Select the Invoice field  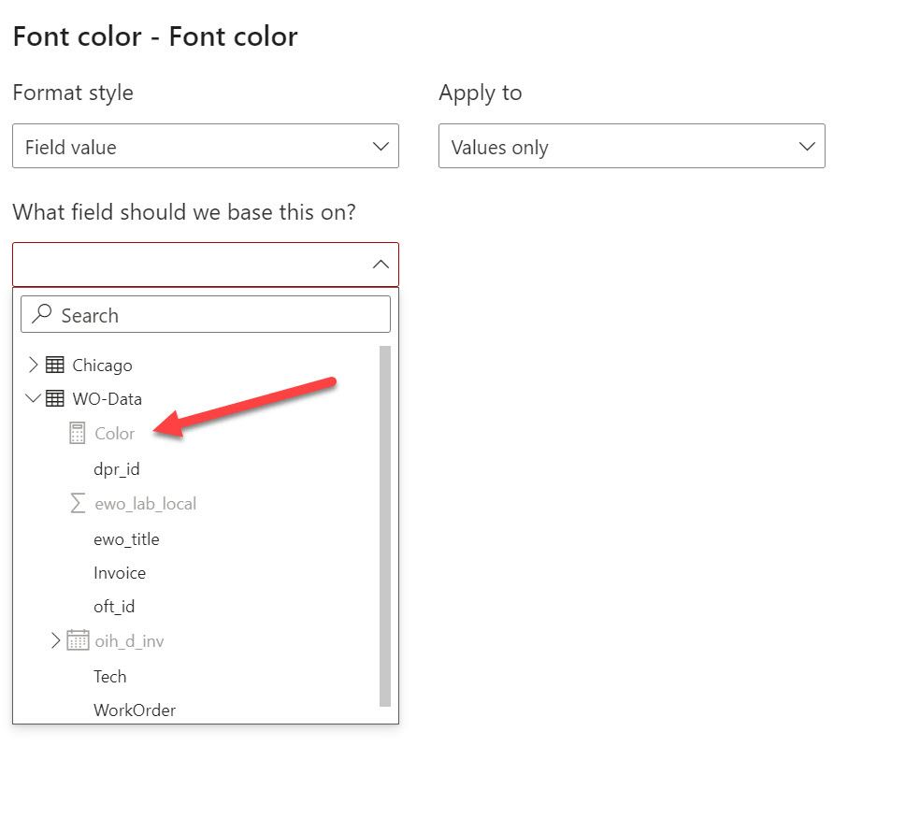point(120,573)
